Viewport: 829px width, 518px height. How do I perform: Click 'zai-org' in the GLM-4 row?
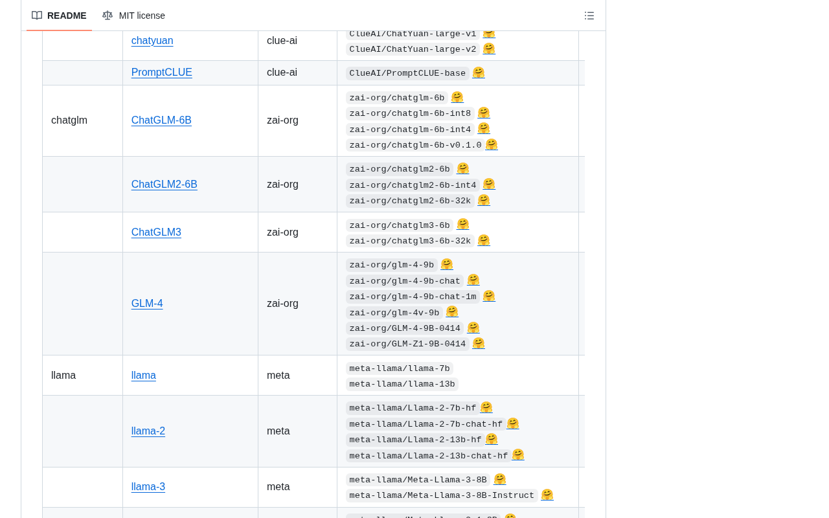282,304
